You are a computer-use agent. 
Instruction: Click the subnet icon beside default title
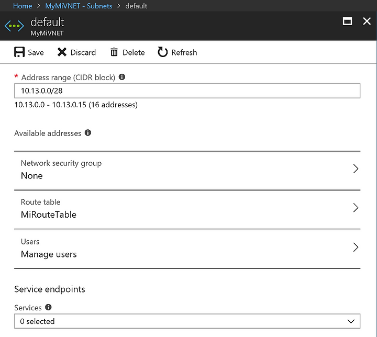pyautogui.click(x=14, y=26)
